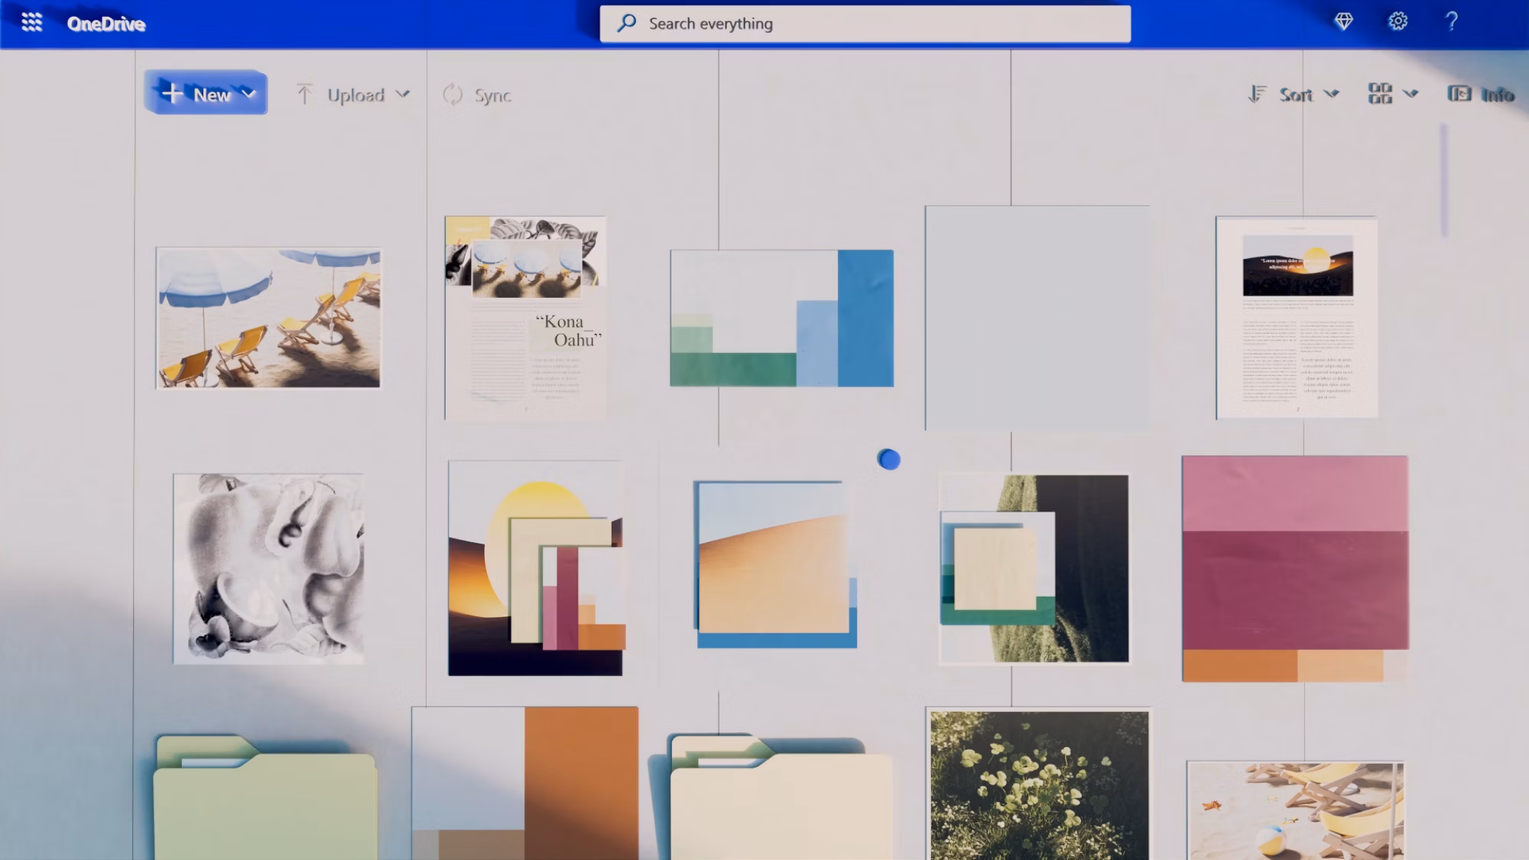Image resolution: width=1529 pixels, height=860 pixels.
Task: Expand the view options chevron
Action: (1411, 95)
